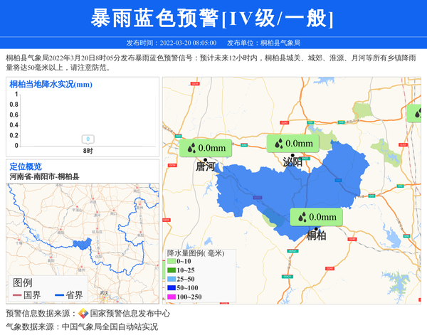Screen dimensions: 427x335
Task: Open the 中国气象局全国自动站实况 source text
Action: pyautogui.click(x=110, y=327)
